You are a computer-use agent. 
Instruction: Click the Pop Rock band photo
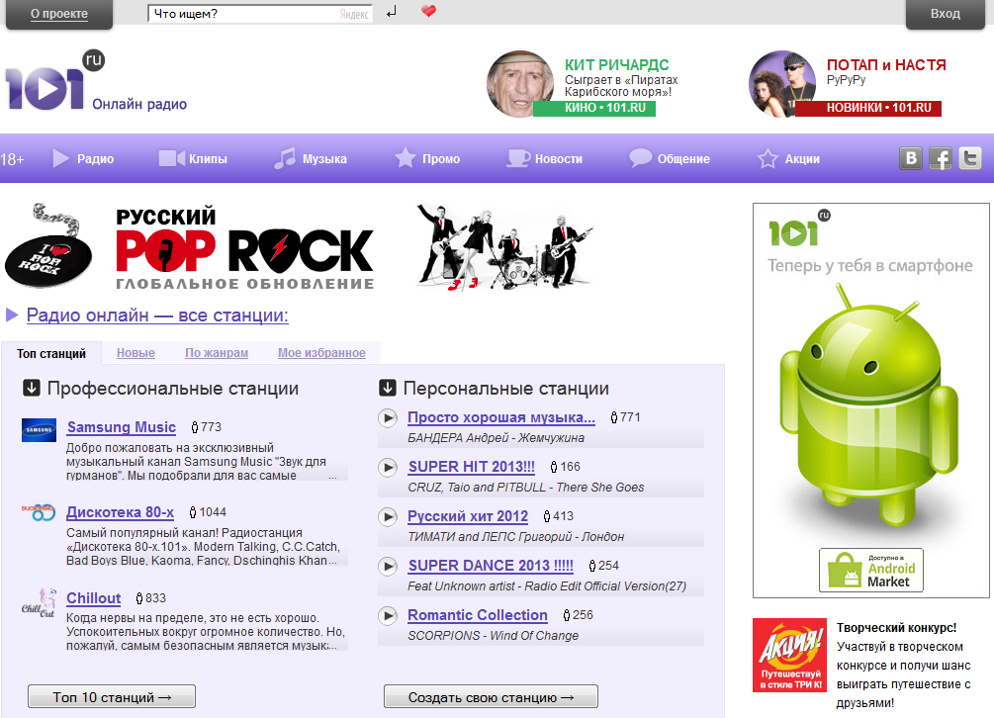(x=504, y=248)
